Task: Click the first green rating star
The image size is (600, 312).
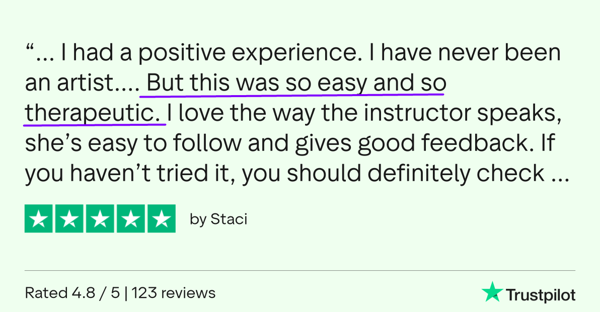Action: click(39, 219)
